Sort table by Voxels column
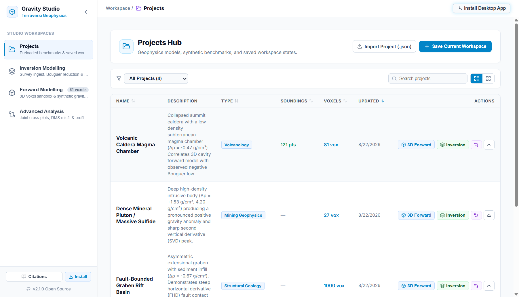Viewport: 519px width, 297px height. click(335, 101)
